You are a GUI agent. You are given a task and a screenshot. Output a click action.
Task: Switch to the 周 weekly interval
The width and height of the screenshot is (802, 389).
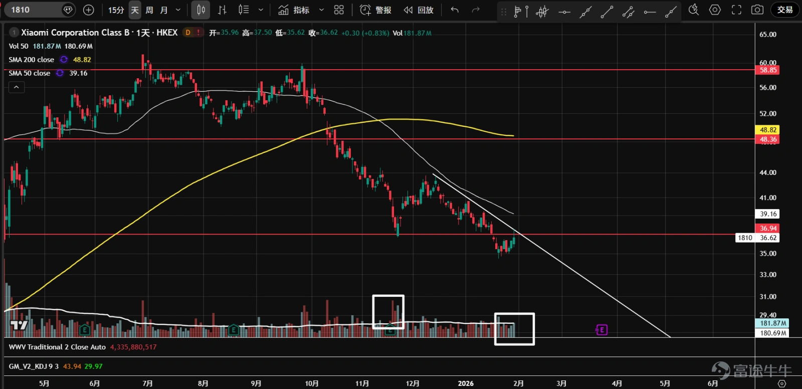click(x=149, y=10)
